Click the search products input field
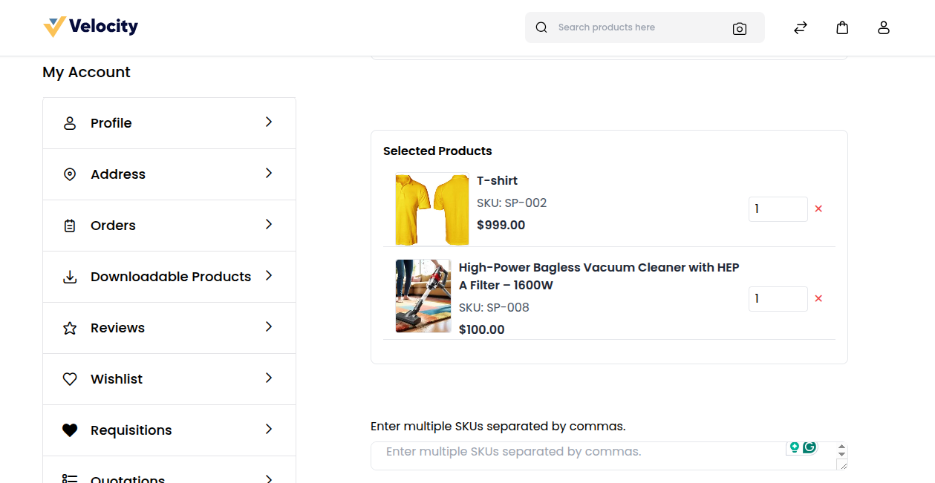935x483 pixels. (639, 27)
